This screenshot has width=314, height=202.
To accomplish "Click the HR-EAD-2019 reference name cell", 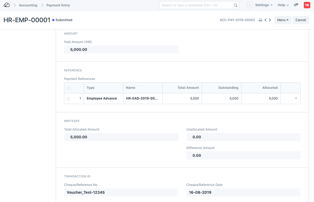I will tap(143, 98).
